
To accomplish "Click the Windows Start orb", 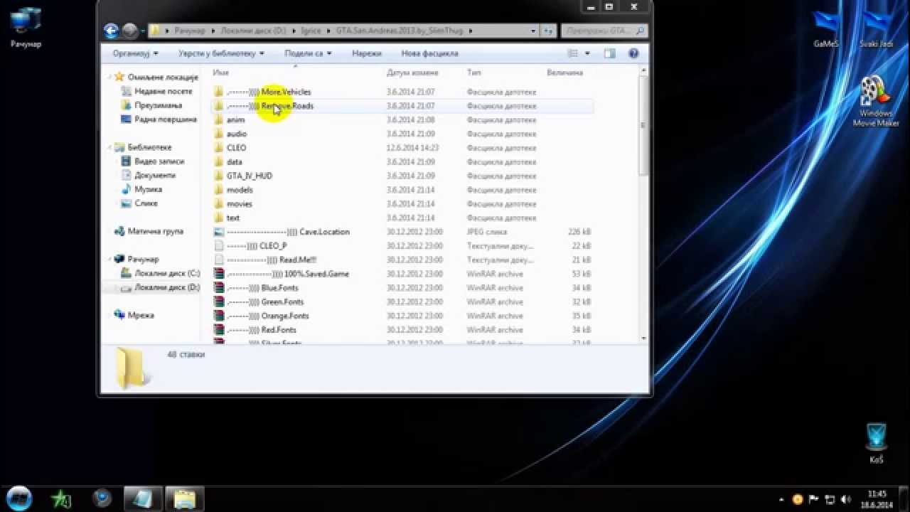I will (19, 498).
